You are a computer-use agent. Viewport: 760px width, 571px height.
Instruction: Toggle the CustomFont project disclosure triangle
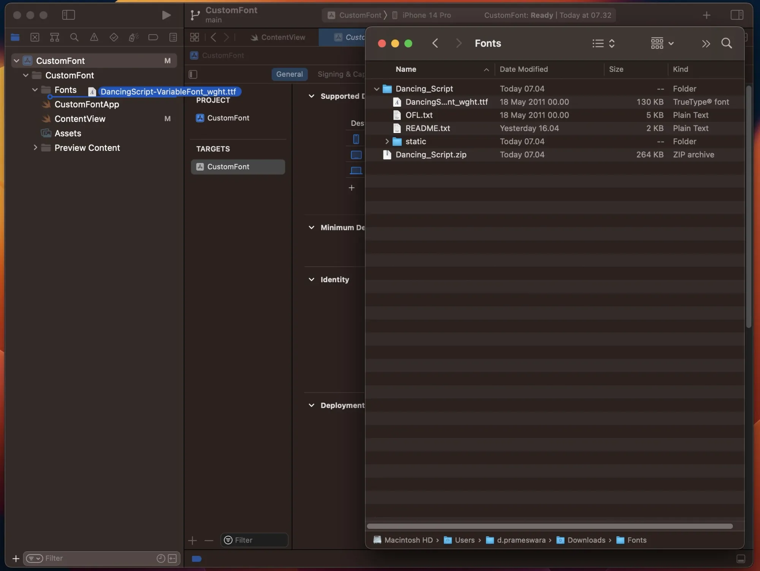[x=16, y=60]
